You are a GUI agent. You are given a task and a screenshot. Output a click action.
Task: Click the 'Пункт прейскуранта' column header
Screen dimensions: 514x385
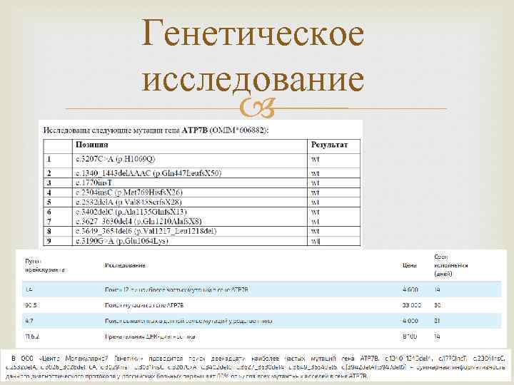pos(45,265)
